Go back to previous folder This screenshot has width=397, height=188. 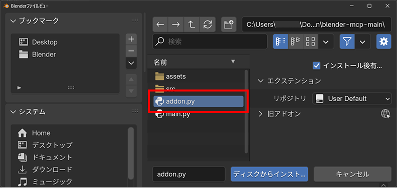[x=160, y=24]
